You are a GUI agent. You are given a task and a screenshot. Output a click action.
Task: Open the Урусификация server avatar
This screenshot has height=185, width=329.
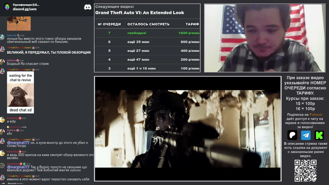click(7, 7)
